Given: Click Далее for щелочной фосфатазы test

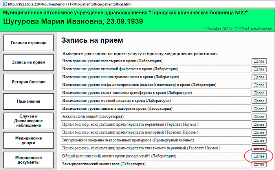Looking at the screenshot, I should [x=259, y=69].
